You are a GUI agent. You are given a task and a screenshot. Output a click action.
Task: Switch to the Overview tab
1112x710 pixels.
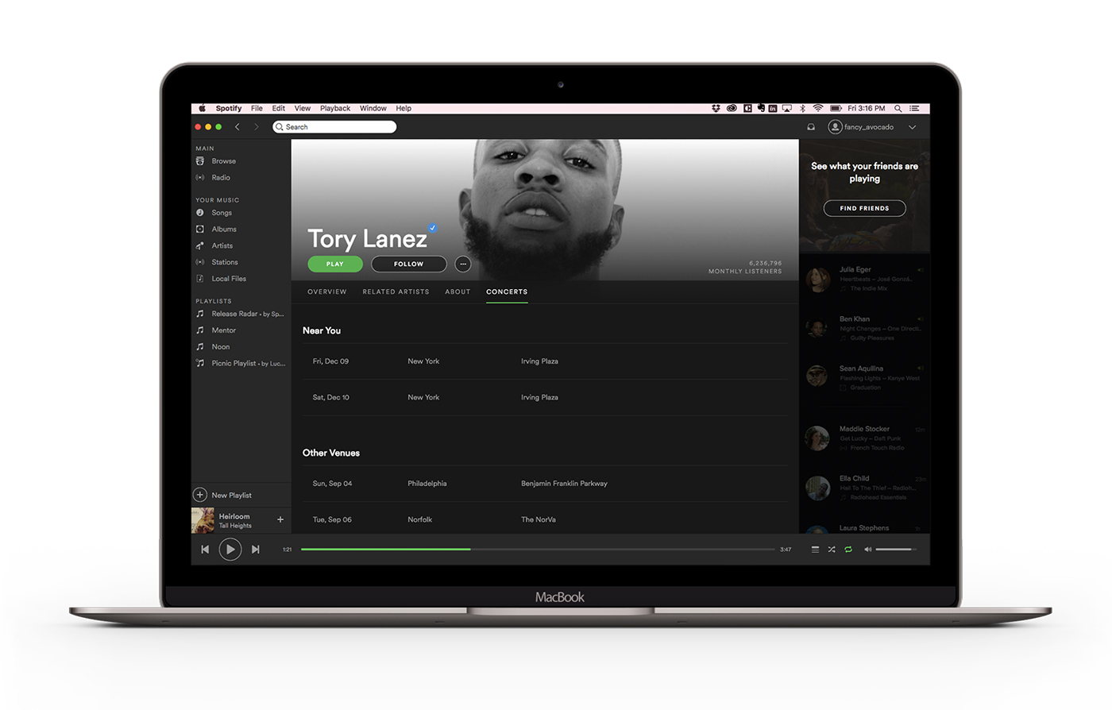click(x=327, y=291)
